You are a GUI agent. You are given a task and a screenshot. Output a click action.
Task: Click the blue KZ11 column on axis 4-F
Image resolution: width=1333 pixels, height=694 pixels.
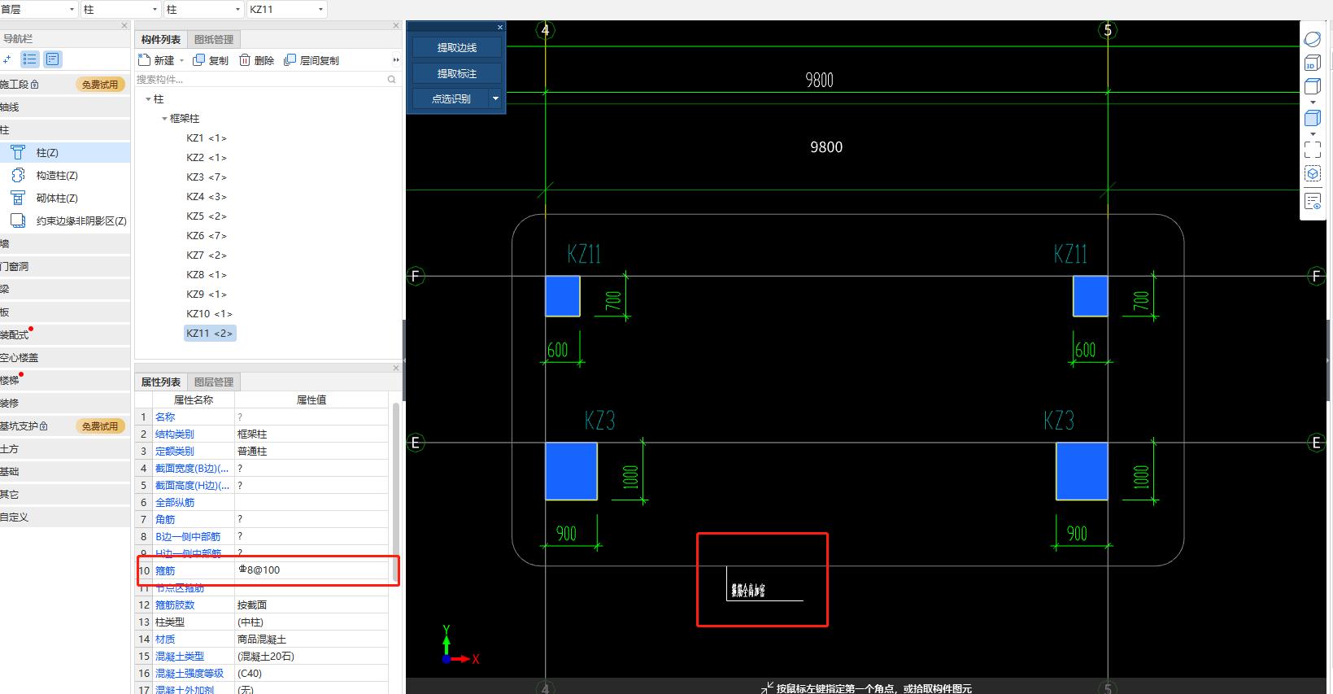[563, 296]
